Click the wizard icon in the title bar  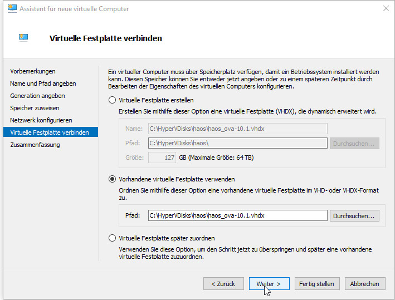(12, 9)
